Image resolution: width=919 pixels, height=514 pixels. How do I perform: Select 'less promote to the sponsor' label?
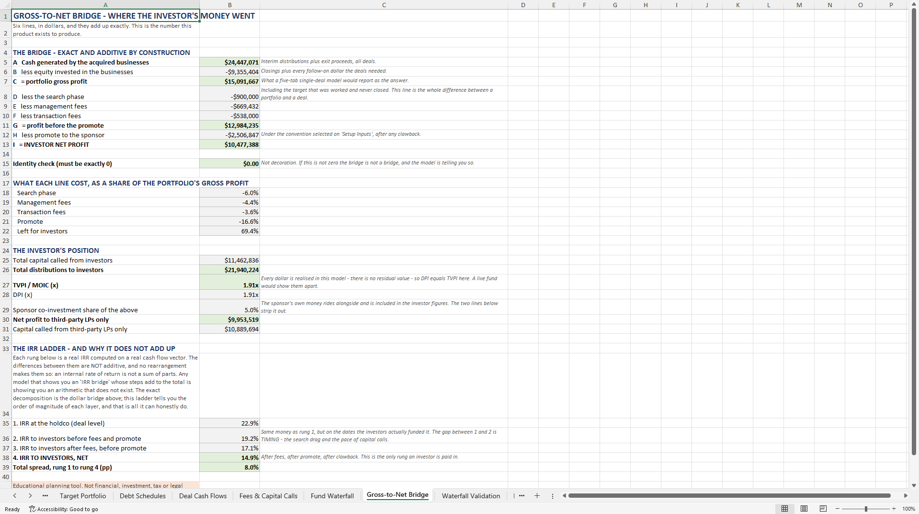click(x=105, y=135)
